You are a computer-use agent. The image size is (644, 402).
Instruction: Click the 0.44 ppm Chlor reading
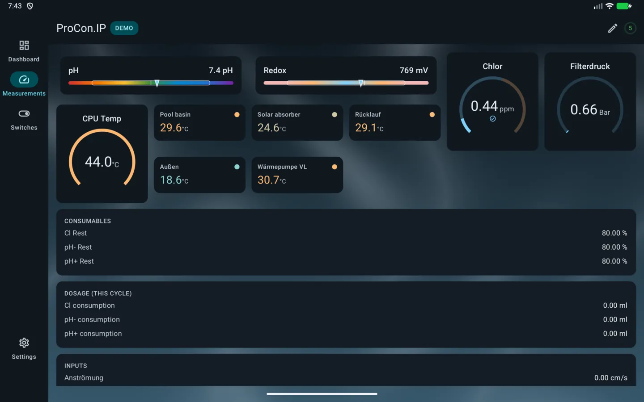(492, 106)
